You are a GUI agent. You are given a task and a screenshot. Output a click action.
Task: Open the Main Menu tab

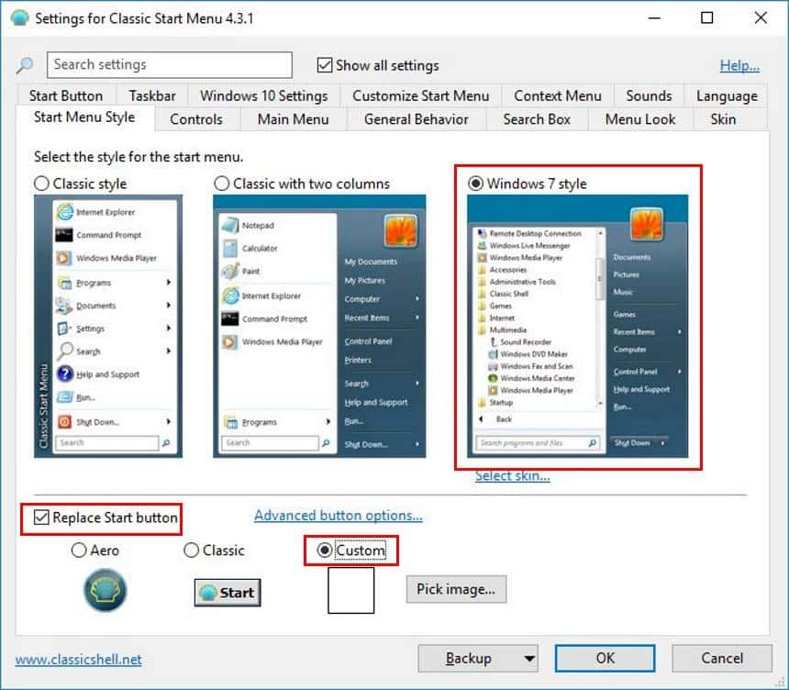coord(293,119)
